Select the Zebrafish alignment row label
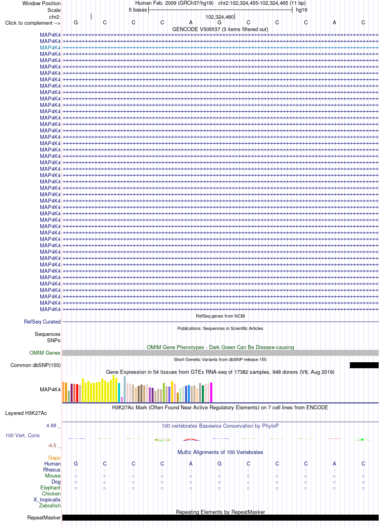Image resolution: width=379 pixels, height=527 pixels. tap(50, 505)
